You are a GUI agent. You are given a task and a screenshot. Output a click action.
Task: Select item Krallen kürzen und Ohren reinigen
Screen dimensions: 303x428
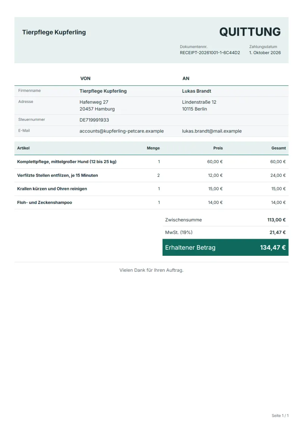click(x=52, y=189)
